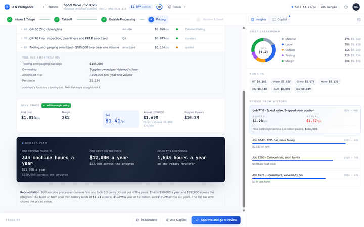This screenshot has width=364, height=227.
Task: Click orange status dot on tooling row
Action: [177, 48]
